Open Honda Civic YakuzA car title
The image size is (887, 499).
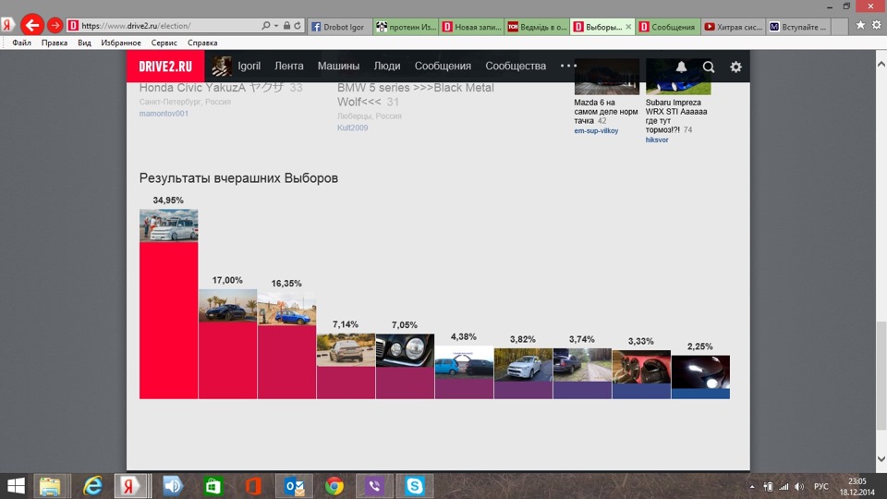click(211, 88)
